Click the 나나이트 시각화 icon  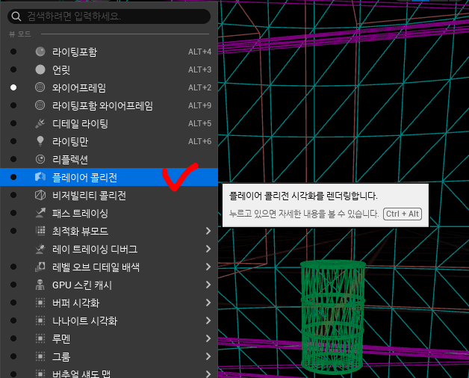click(x=40, y=320)
